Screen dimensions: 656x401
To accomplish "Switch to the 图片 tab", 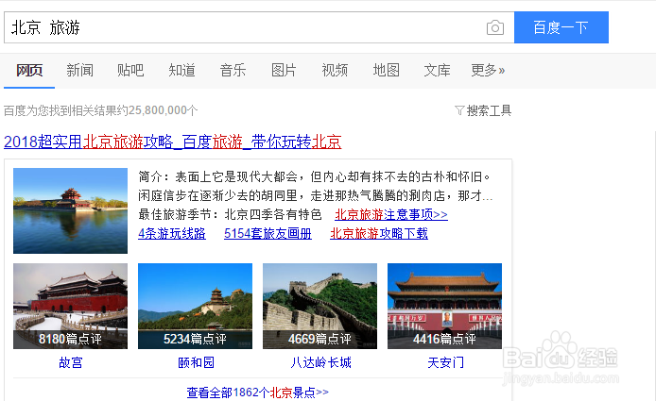I will click(284, 70).
